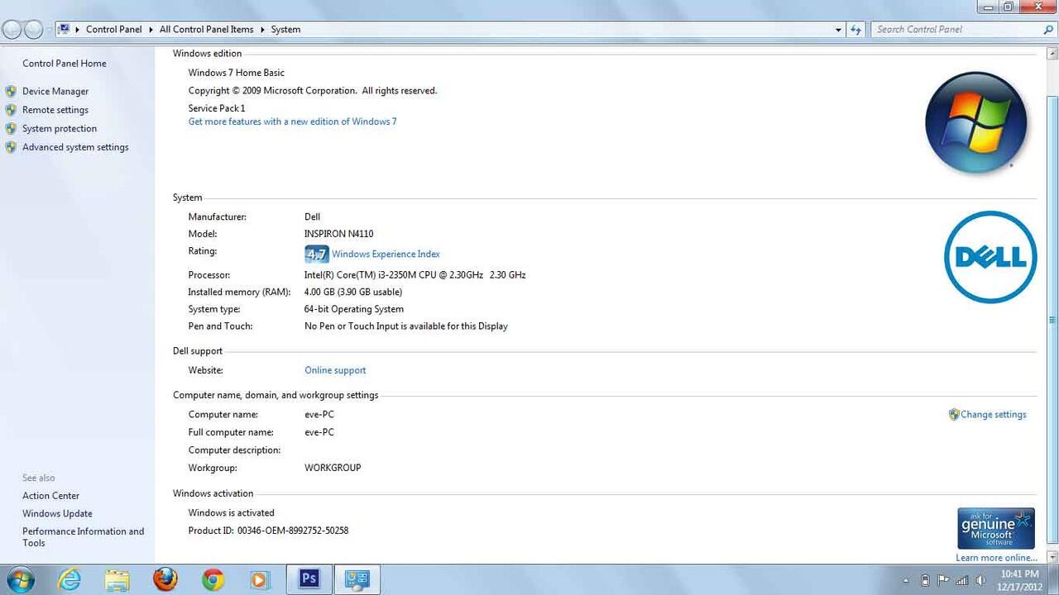This screenshot has width=1059, height=595.
Task: Launch Google Chrome from taskbar
Action: [213, 580]
